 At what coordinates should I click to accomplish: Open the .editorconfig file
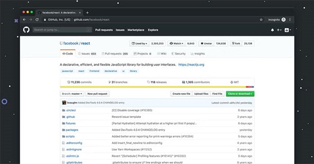tap(74, 143)
